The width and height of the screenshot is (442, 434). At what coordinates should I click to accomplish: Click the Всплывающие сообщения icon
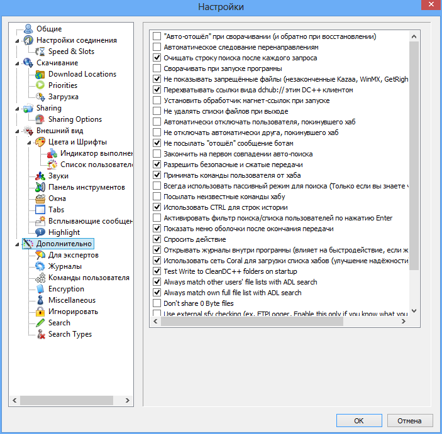pos(40,221)
